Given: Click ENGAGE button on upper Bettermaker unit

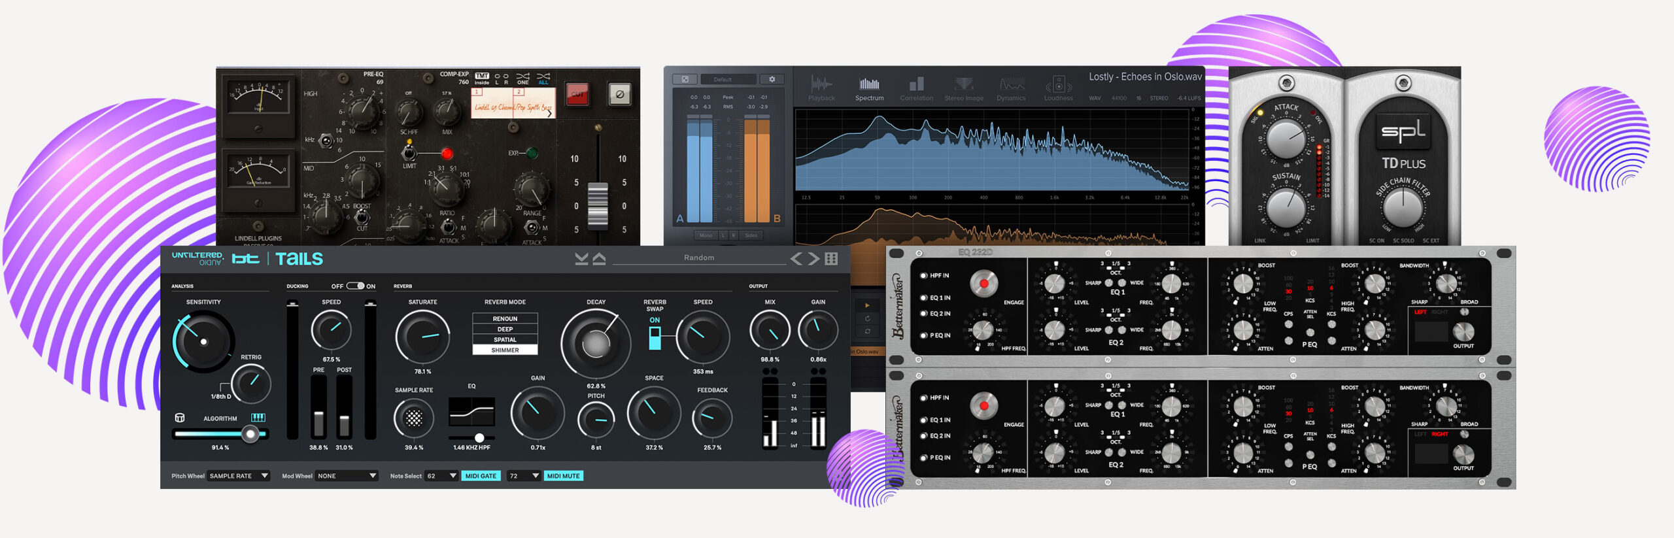Looking at the screenshot, I should coord(983,284).
